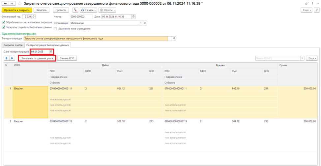Click the Провести button
321x166 pixels.
pyautogui.click(x=61, y=10)
